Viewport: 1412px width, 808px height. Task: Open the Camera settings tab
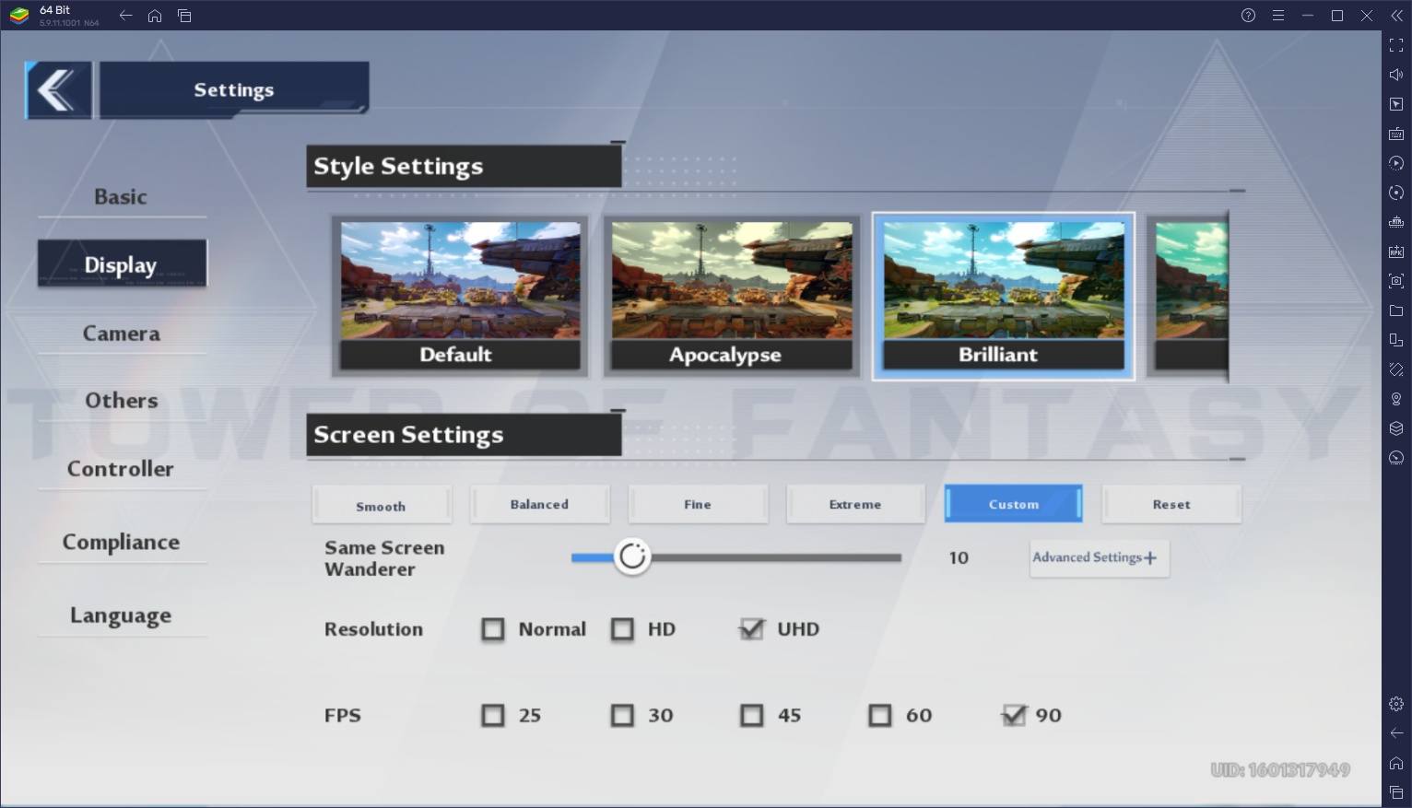121,334
